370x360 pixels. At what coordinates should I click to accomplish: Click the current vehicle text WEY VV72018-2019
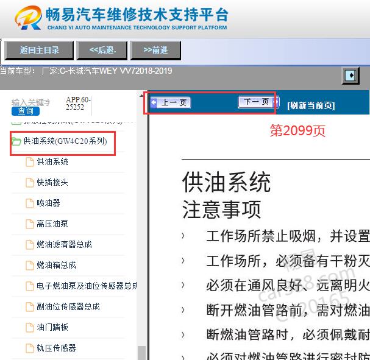136,71
